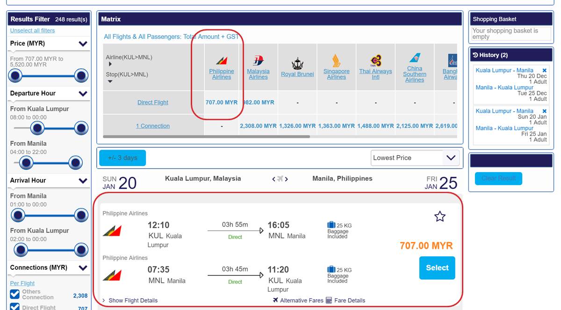561x310 pixels.
Task: Click the baggage icon for 12:10 flight
Action: pyautogui.click(x=331, y=225)
